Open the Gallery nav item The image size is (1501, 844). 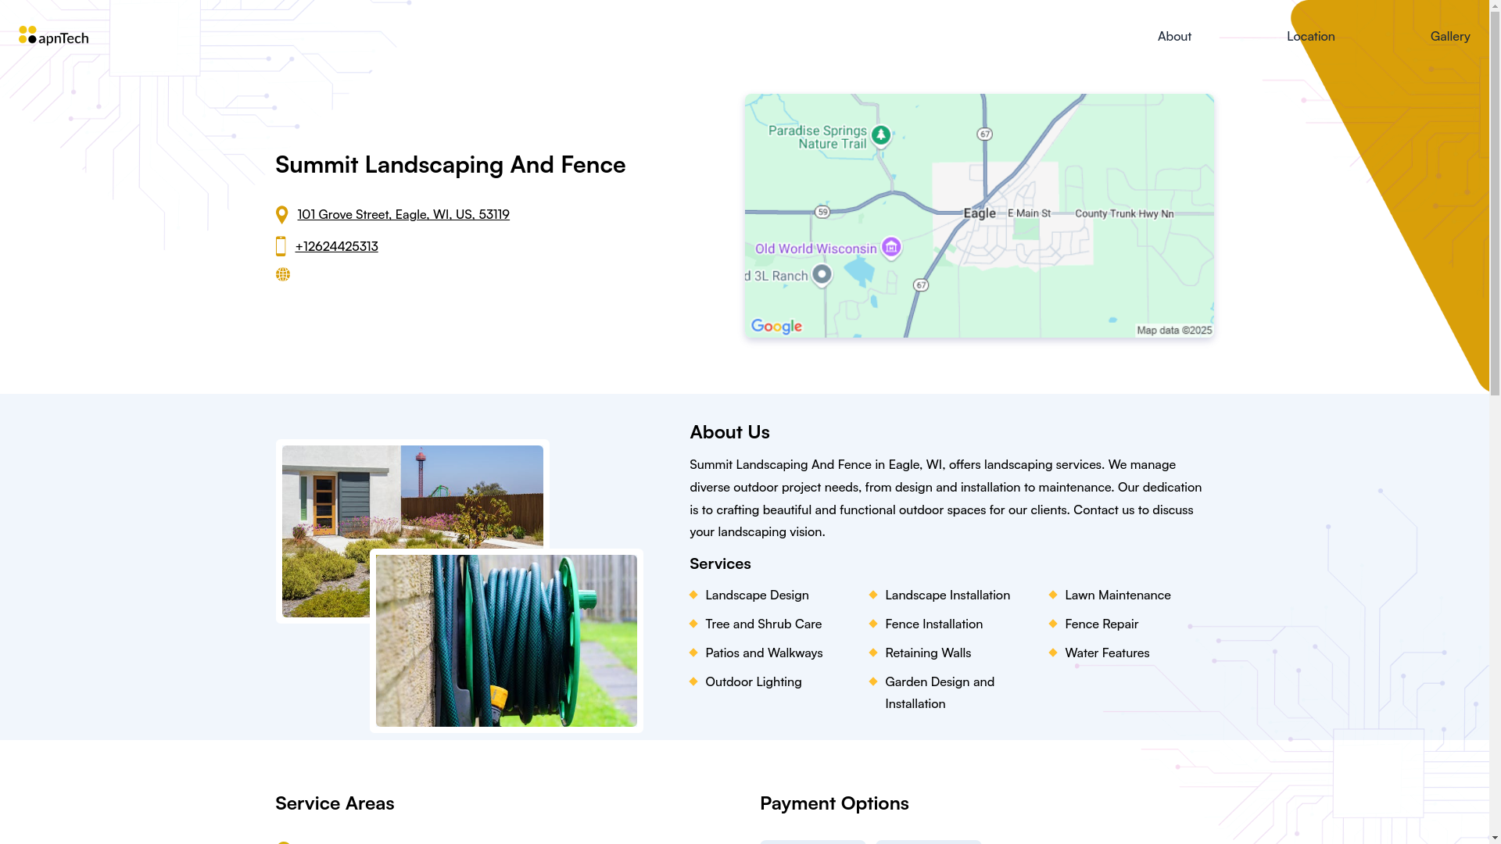click(1450, 36)
